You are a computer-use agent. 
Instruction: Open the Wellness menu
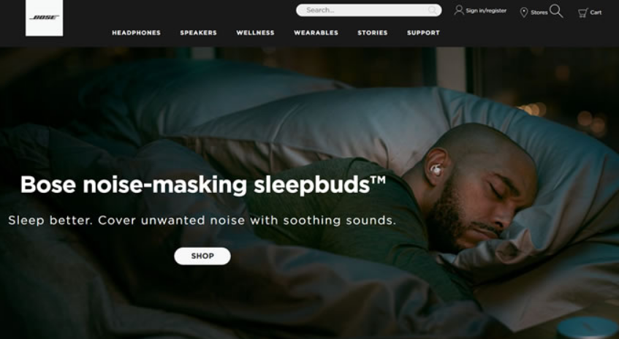[x=255, y=33]
